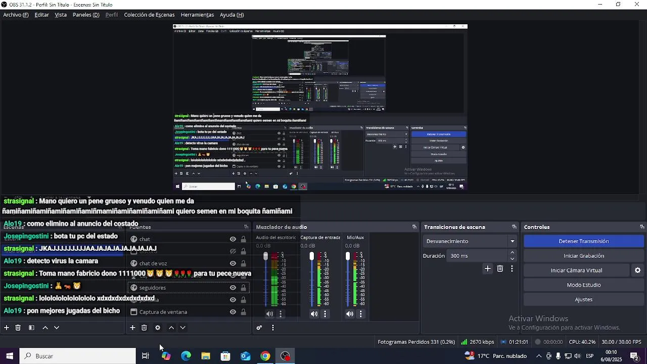The width and height of the screenshot is (647, 364).
Task: Unlock the chat de voz source
Action: click(x=243, y=263)
